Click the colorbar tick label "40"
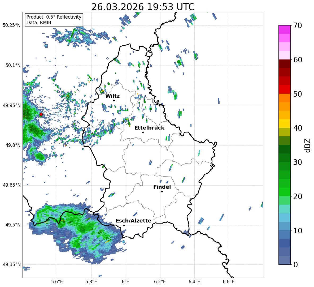Viewport: 314px width, 287px height. 297,128
